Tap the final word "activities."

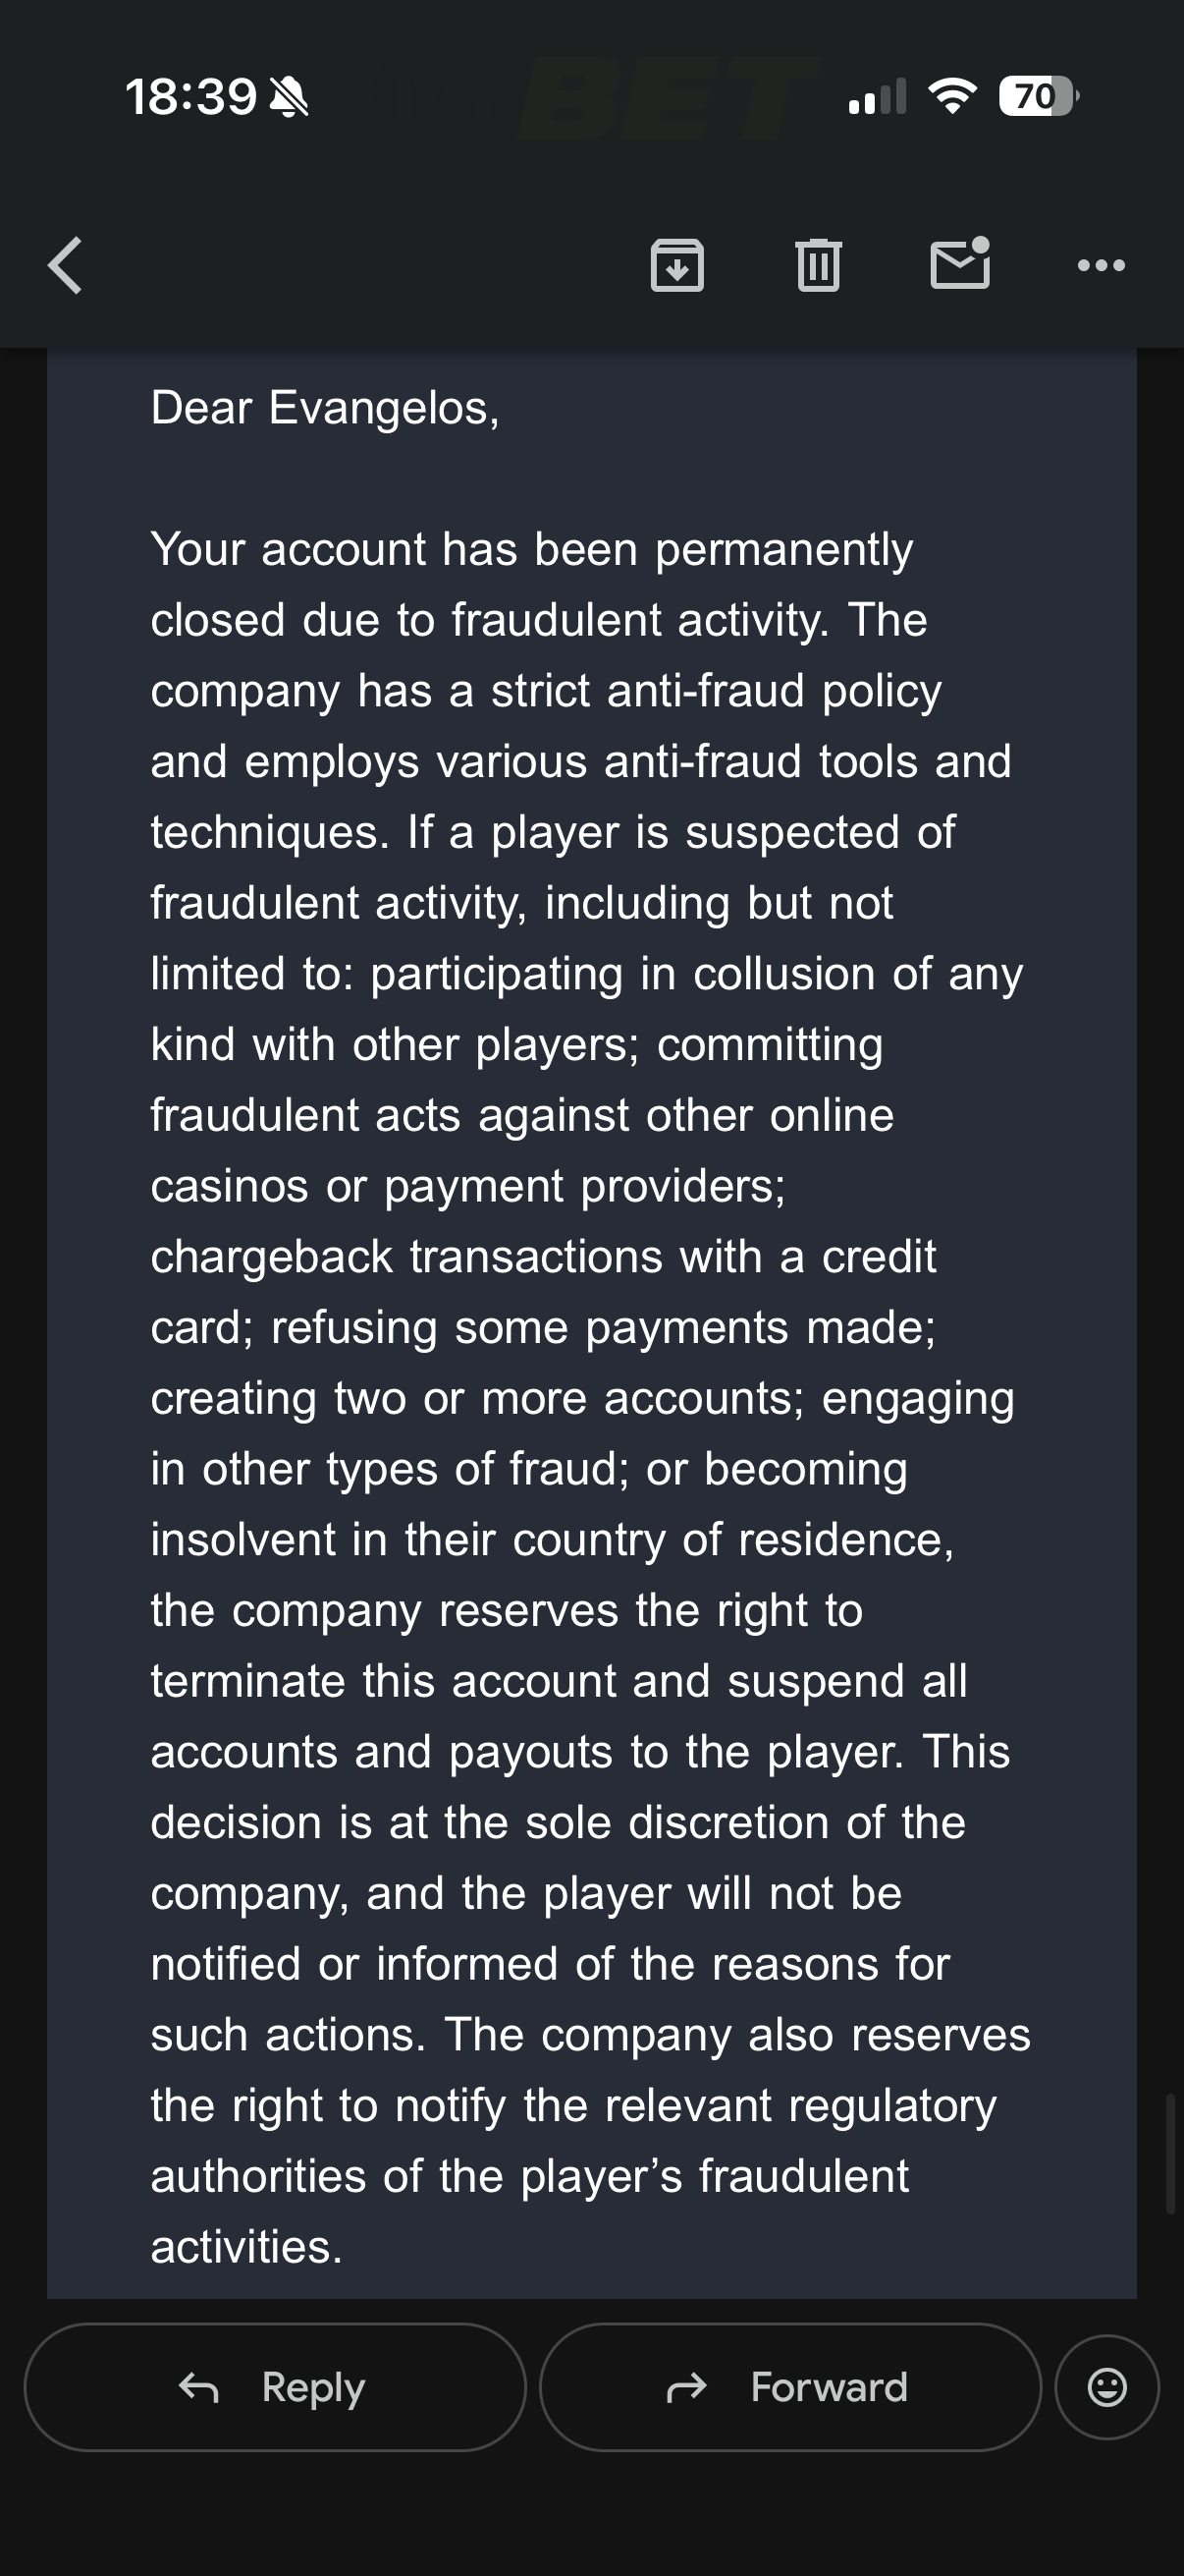246,2247
